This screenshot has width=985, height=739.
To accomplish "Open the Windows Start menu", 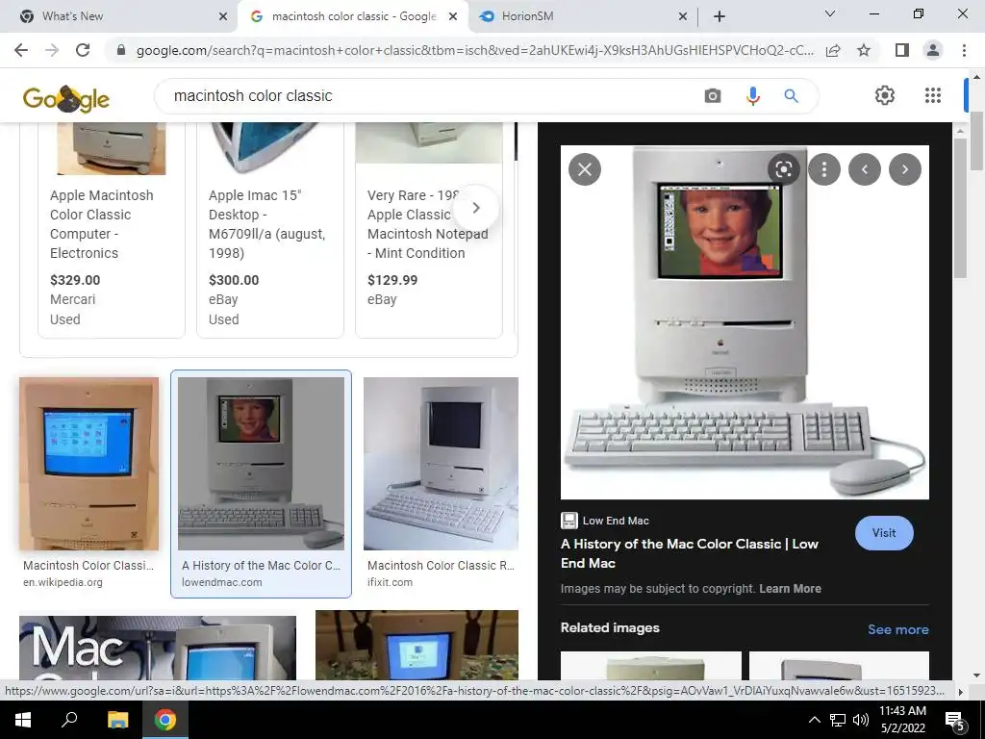I will click(x=23, y=720).
